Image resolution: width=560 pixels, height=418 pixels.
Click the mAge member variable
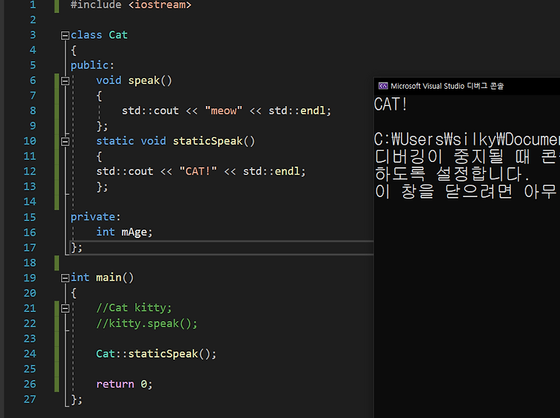(134, 232)
